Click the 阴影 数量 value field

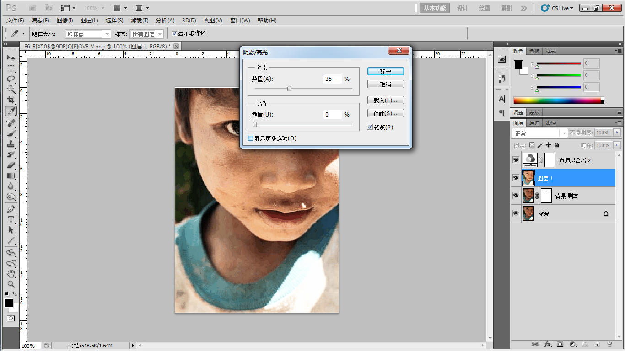pyautogui.click(x=333, y=79)
